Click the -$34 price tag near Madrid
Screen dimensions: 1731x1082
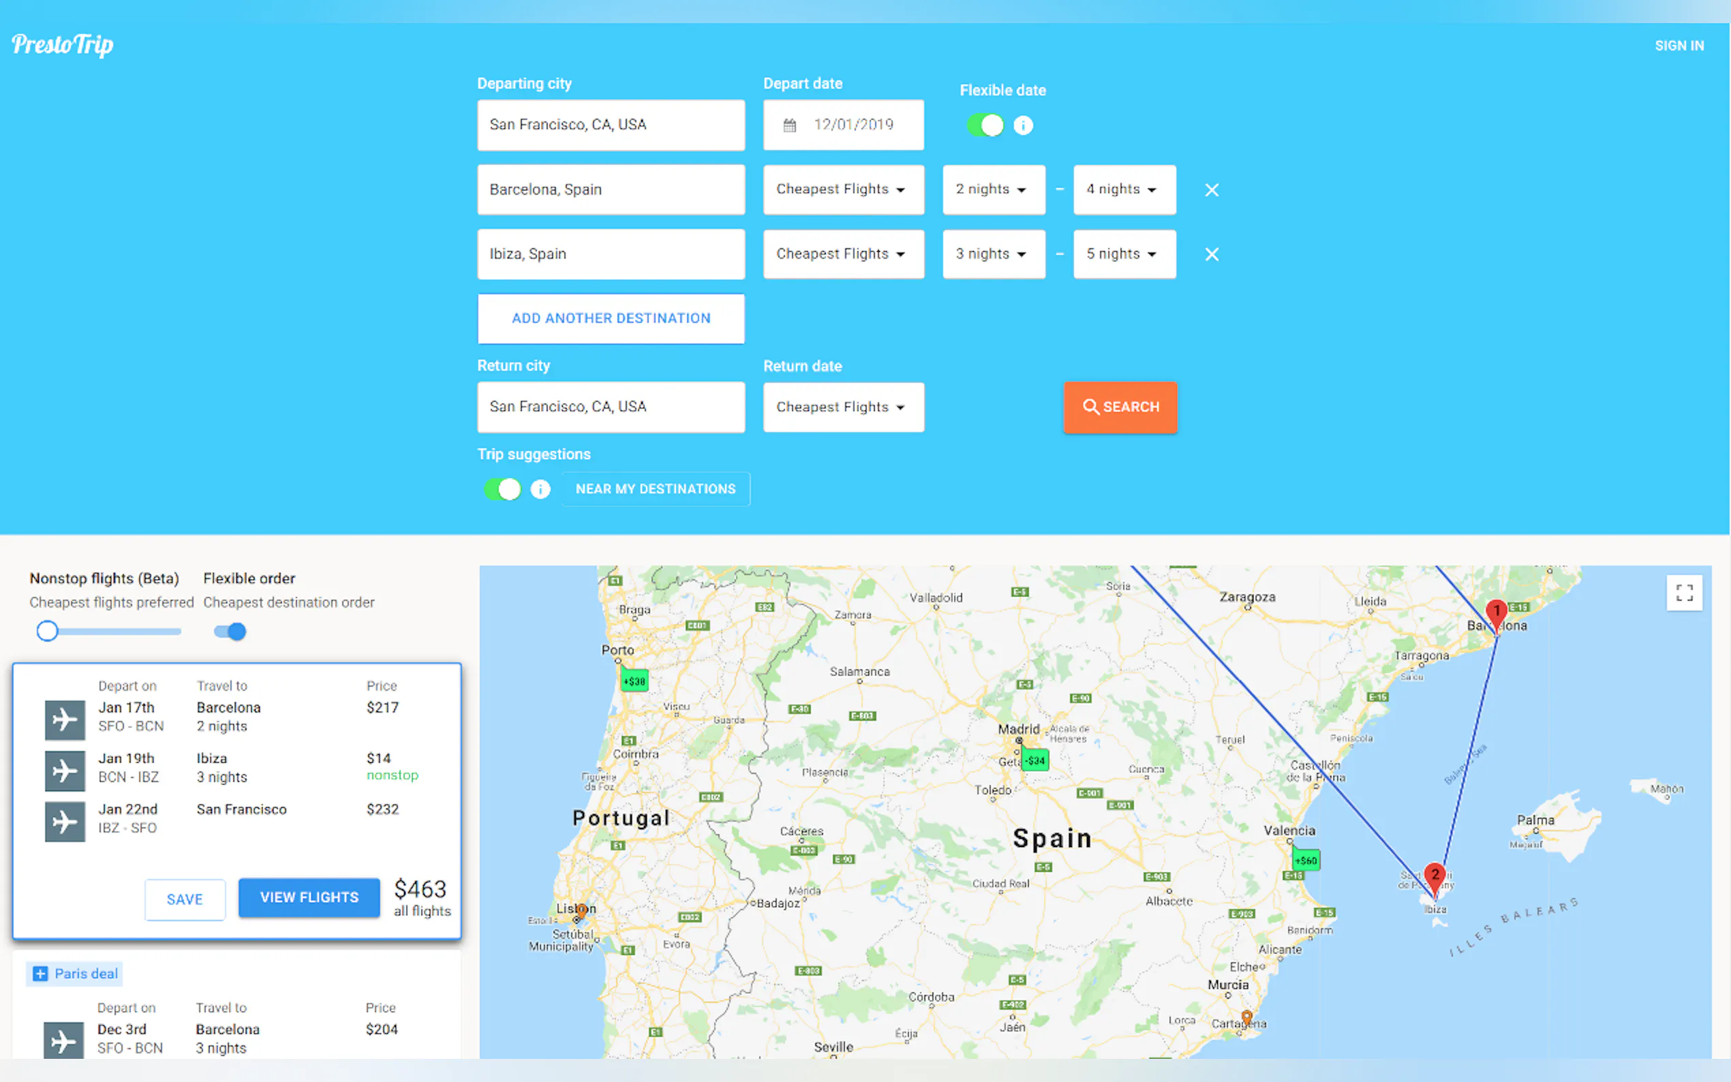(x=1035, y=760)
